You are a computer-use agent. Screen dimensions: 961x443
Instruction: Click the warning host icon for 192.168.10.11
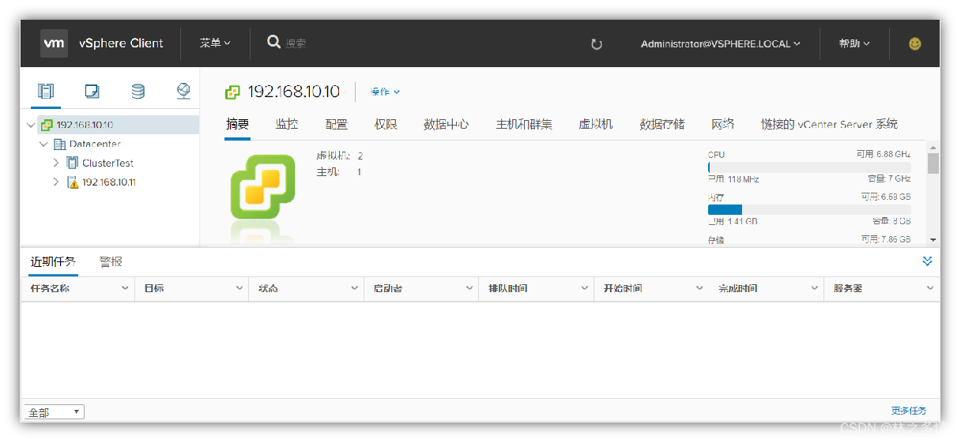click(72, 182)
